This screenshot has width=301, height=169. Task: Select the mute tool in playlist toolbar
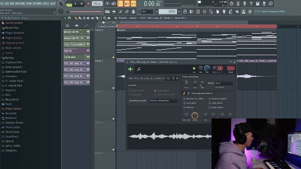pyautogui.click(x=88, y=18)
